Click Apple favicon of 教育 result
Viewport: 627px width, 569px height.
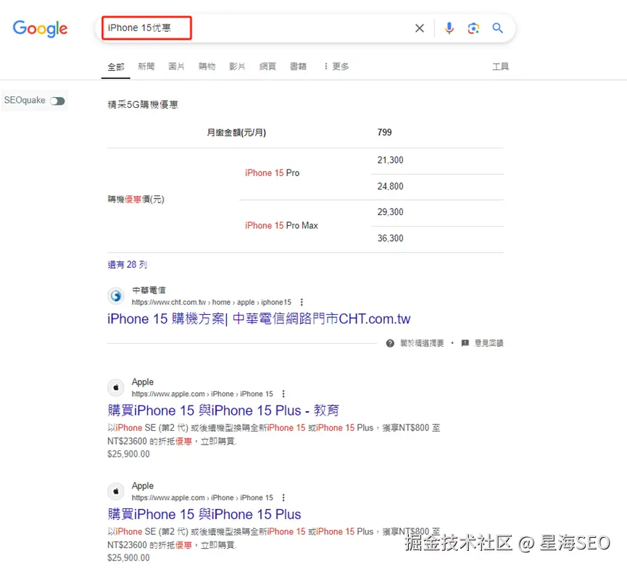click(116, 387)
